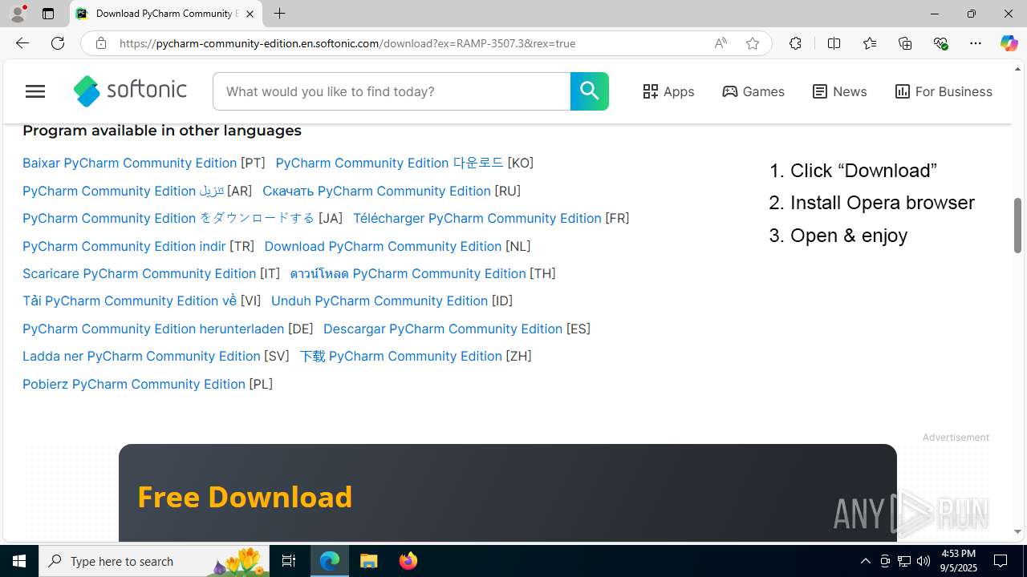The height and width of the screenshot is (577, 1027).
Task: Open Read aloud in address bar
Action: tap(721, 43)
